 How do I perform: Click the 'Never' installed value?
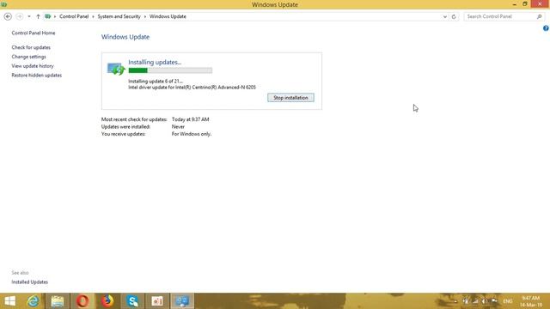(x=178, y=127)
